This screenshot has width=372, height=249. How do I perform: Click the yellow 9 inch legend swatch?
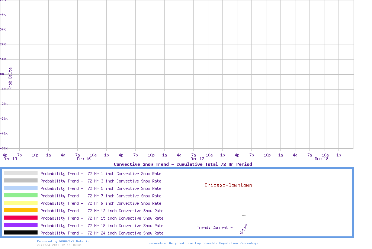pyautogui.click(x=20, y=203)
